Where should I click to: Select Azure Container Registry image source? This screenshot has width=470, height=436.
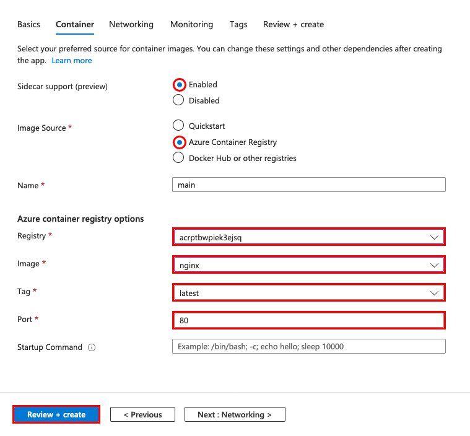[x=179, y=142]
